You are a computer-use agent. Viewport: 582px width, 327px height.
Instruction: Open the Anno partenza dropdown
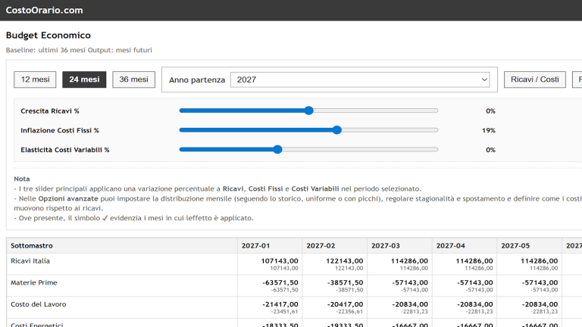tap(359, 79)
